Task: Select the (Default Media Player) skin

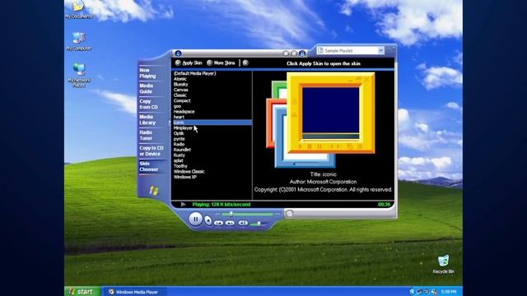Action: [195, 73]
